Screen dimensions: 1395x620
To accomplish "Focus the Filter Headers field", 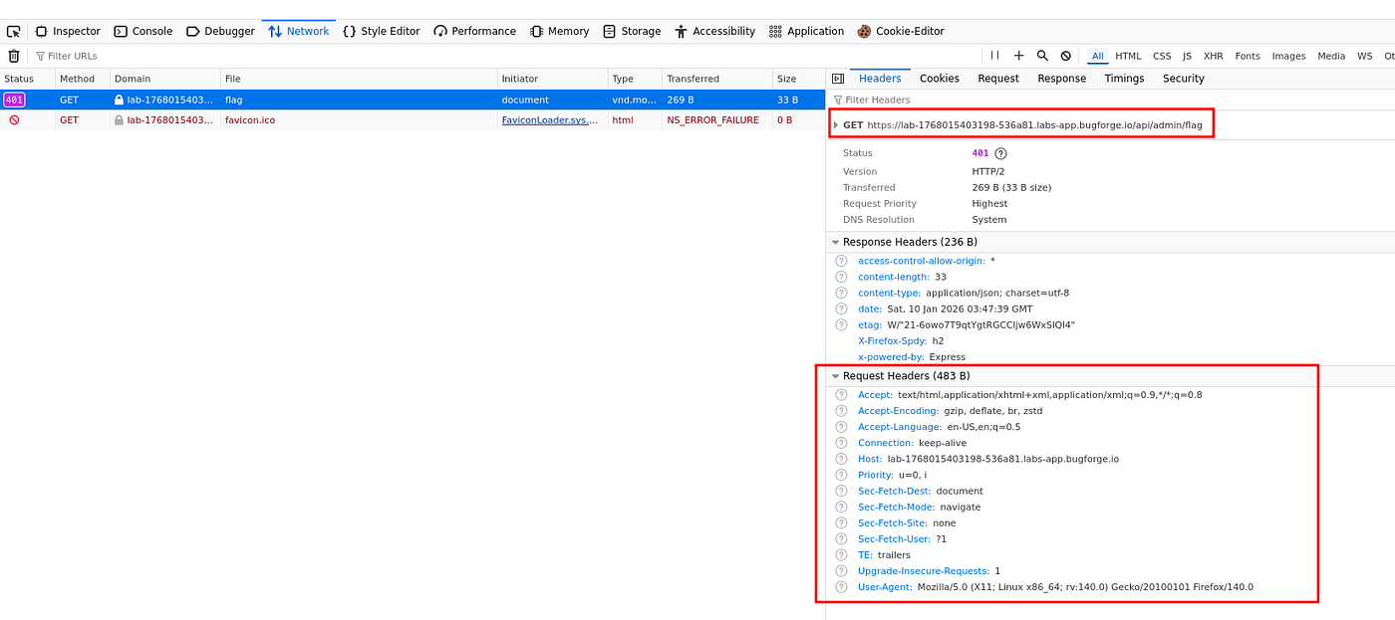I will 1110,100.
